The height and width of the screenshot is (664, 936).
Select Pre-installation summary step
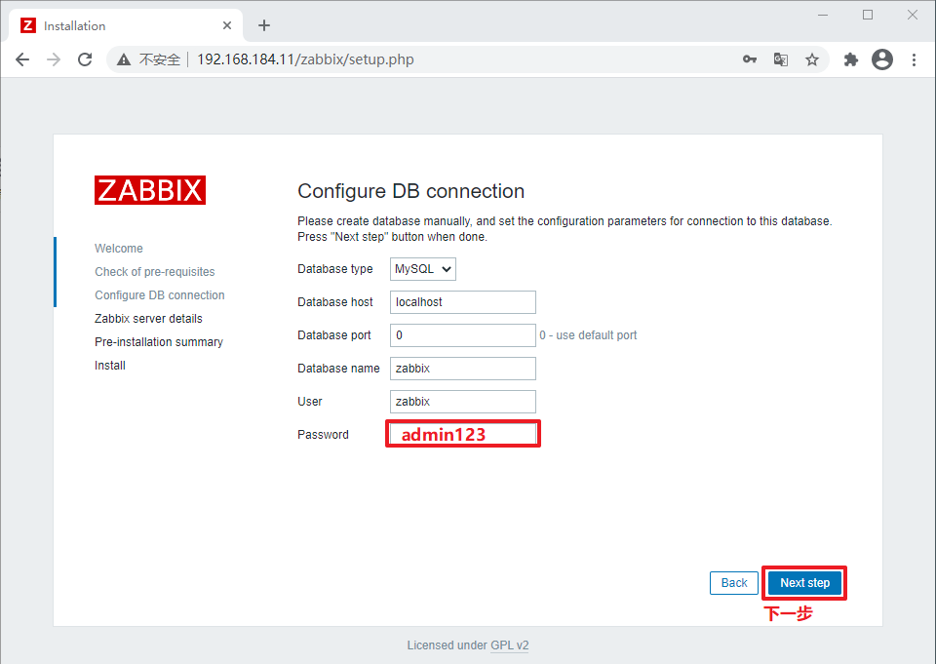coord(159,342)
